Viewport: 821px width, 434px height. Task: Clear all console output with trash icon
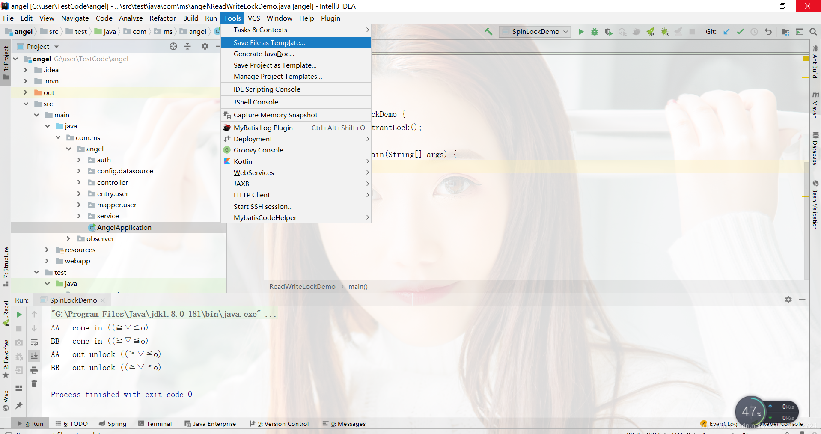pyautogui.click(x=34, y=383)
